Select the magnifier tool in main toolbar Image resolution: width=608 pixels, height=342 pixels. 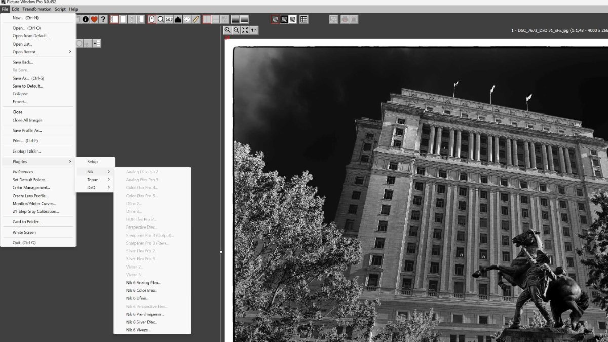point(161,19)
